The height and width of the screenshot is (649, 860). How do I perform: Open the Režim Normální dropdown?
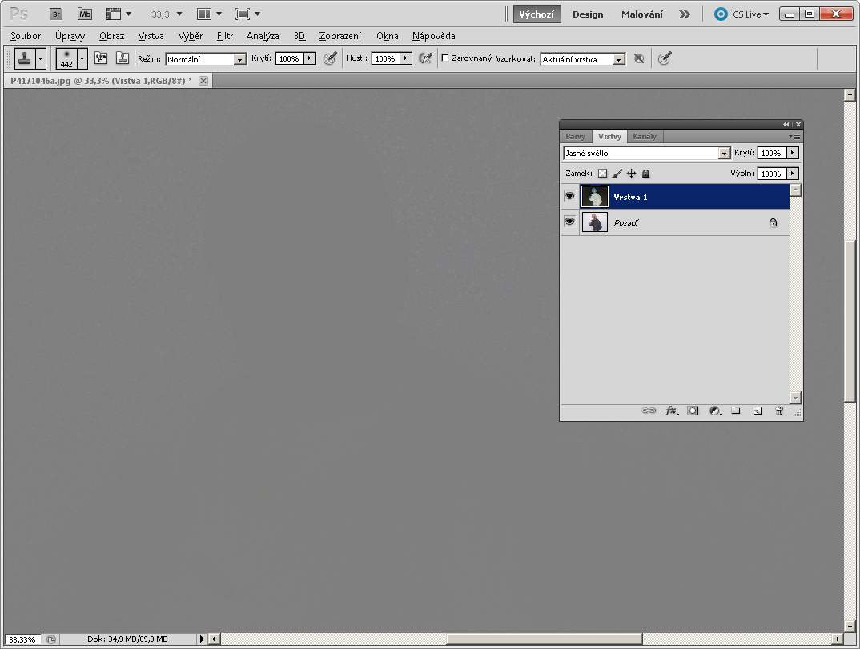pos(239,59)
